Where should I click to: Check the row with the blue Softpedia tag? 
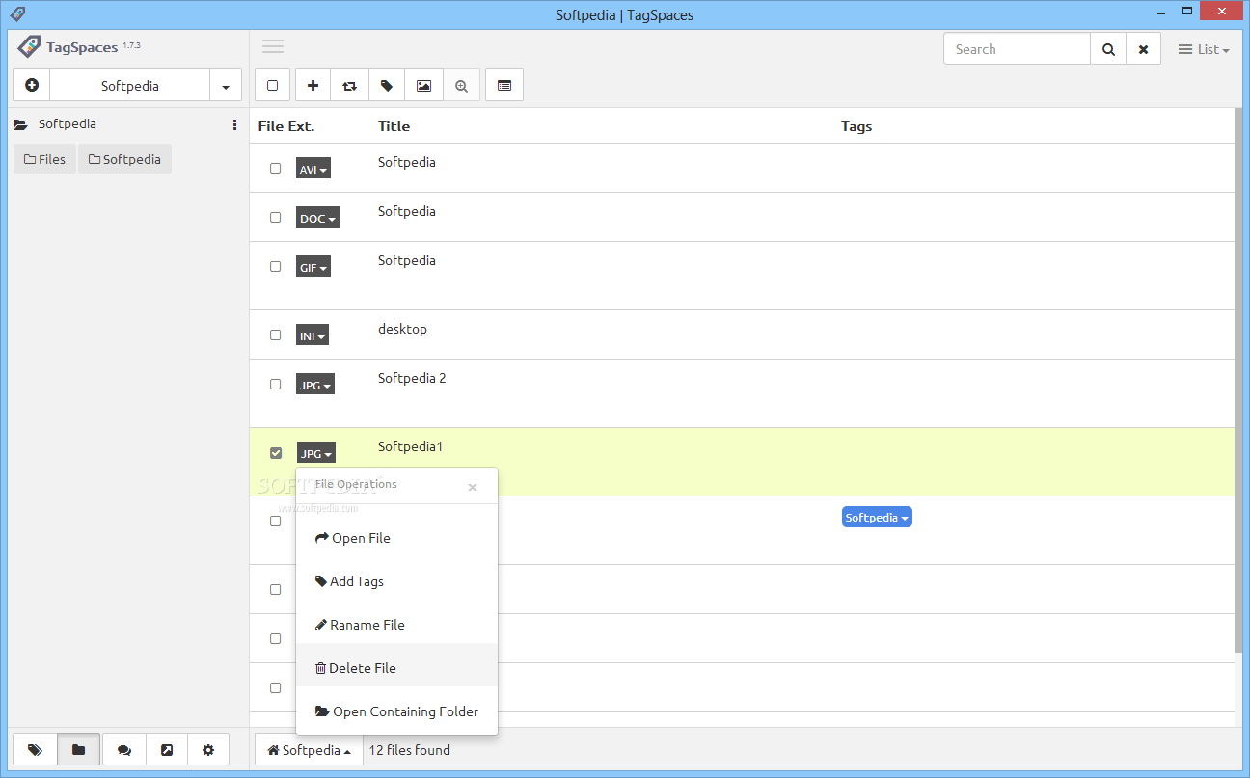(x=275, y=521)
